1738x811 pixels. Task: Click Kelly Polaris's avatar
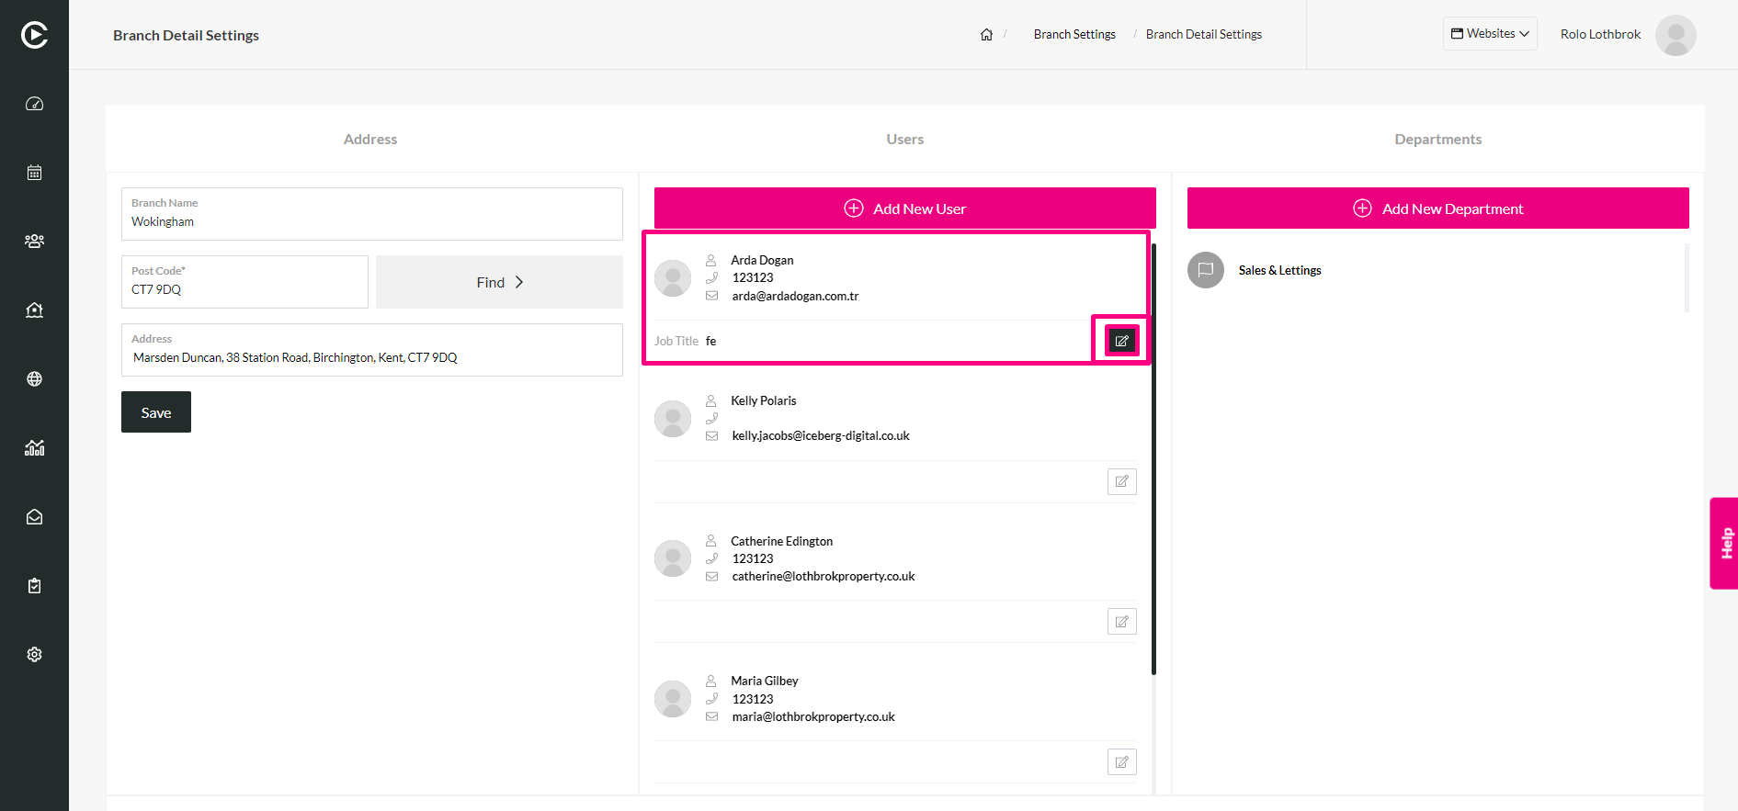click(x=673, y=419)
